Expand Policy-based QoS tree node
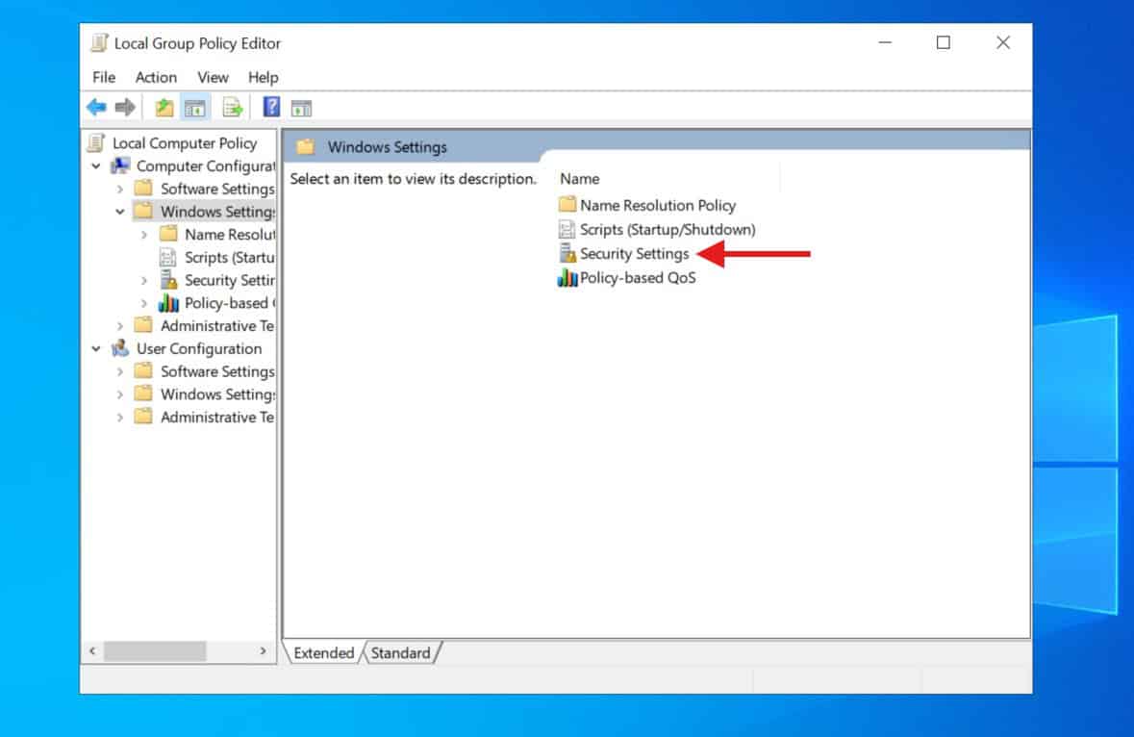1134x737 pixels. click(x=144, y=304)
